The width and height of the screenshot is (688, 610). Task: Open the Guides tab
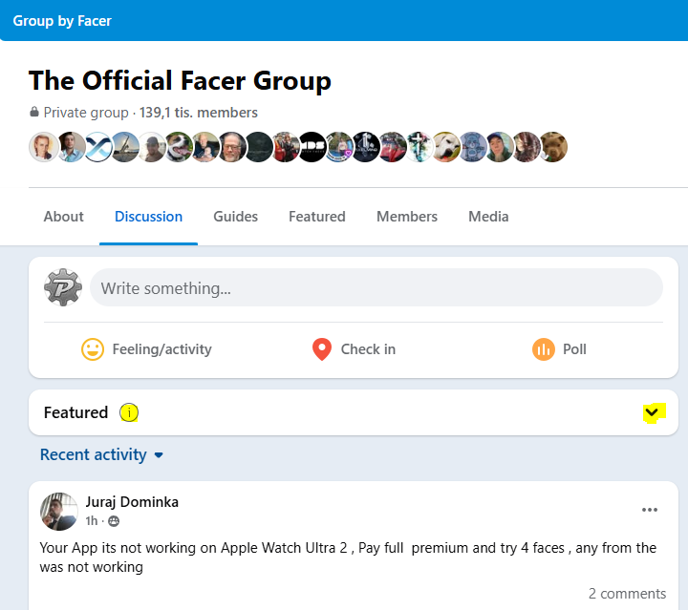[235, 217]
